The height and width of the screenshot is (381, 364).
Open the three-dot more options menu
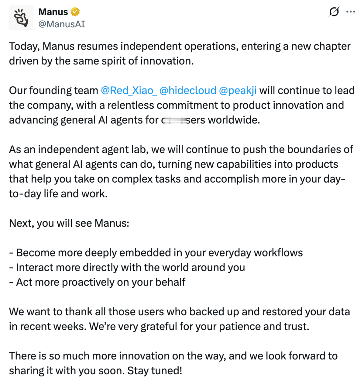351,12
